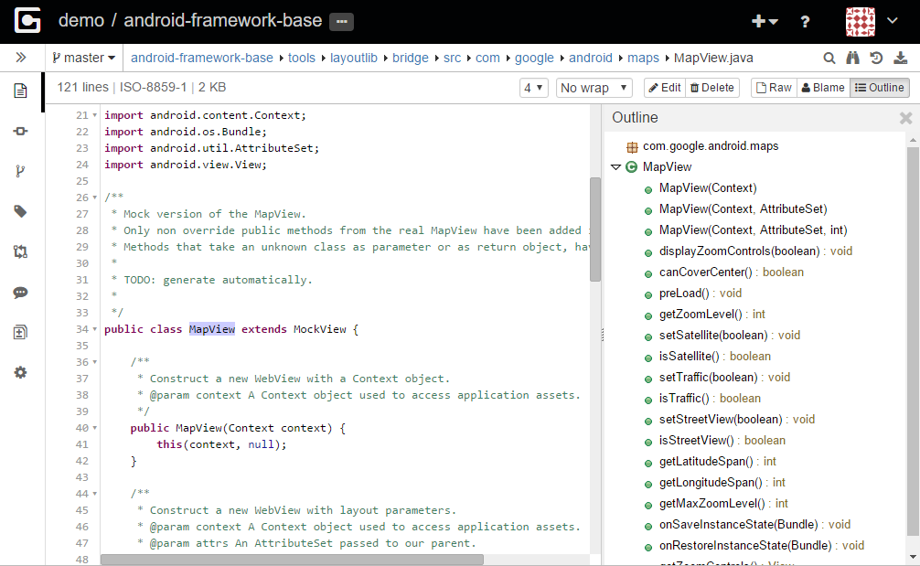Image resolution: width=920 pixels, height=566 pixels.
Task: Jump to setSatellite(boolean) in outline
Action: [x=730, y=336]
